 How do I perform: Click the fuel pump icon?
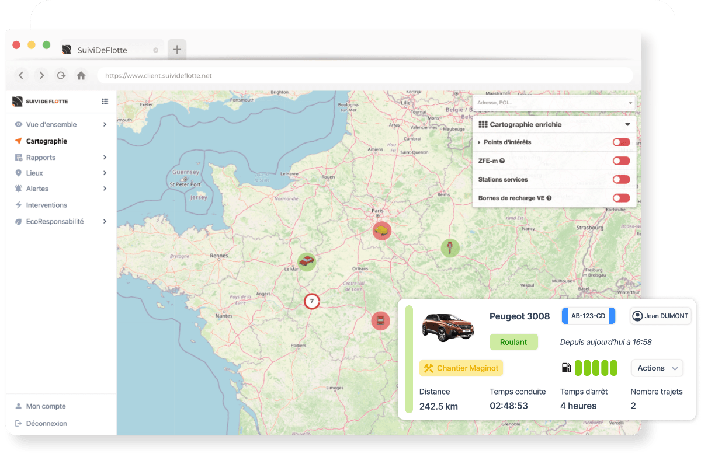coord(566,368)
